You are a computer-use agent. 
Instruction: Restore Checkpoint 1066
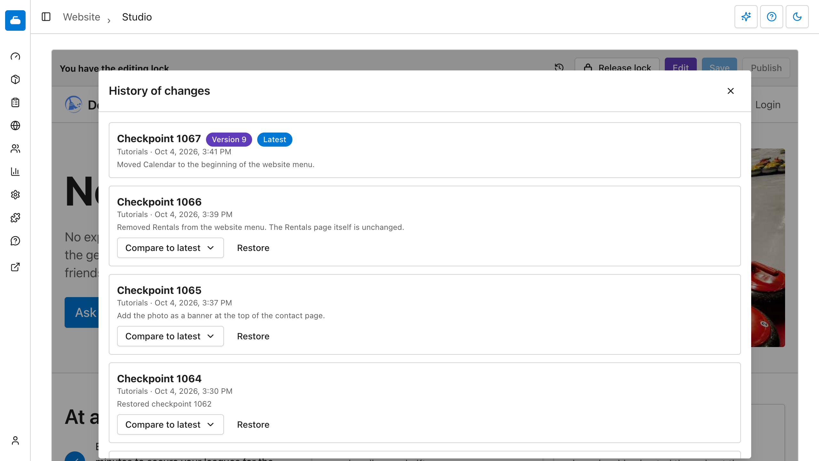253,248
